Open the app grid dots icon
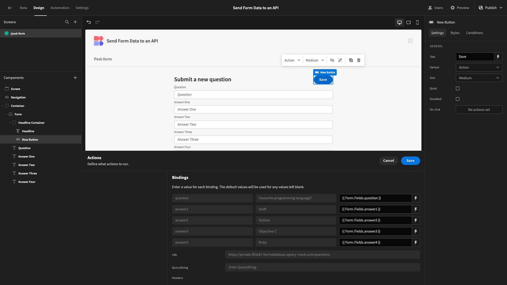The width and height of the screenshot is (507, 285). 410,41
